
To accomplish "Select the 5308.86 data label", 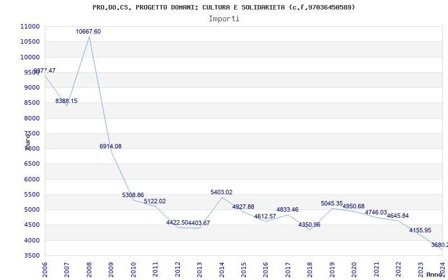I will click(133, 195).
